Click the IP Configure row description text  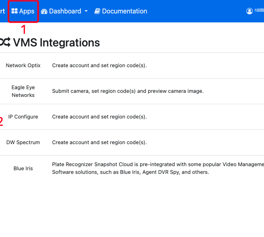pyautogui.click(x=100, y=116)
